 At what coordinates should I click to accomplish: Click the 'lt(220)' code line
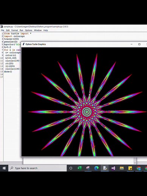tap(10, 66)
